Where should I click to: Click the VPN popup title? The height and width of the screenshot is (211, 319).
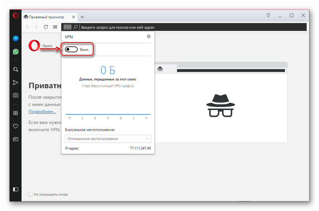click(x=69, y=37)
